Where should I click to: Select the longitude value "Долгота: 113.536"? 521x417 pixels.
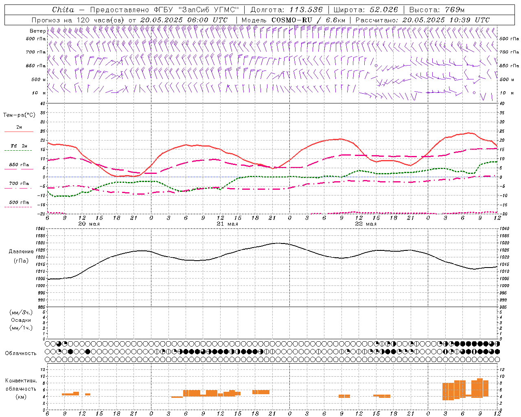(x=287, y=10)
